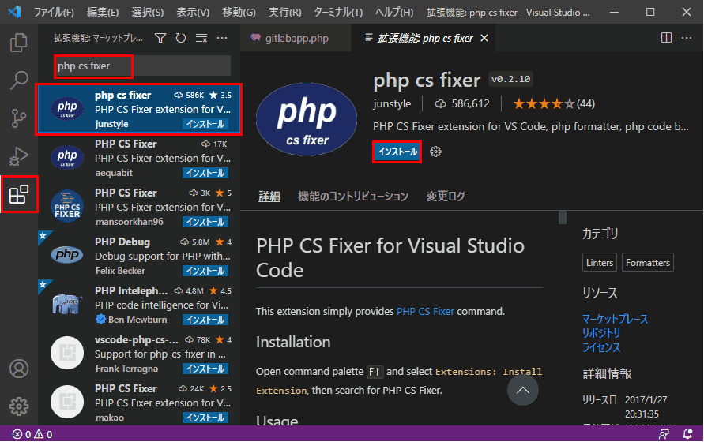
Task: Open the gear next to install button
Action: coord(435,152)
